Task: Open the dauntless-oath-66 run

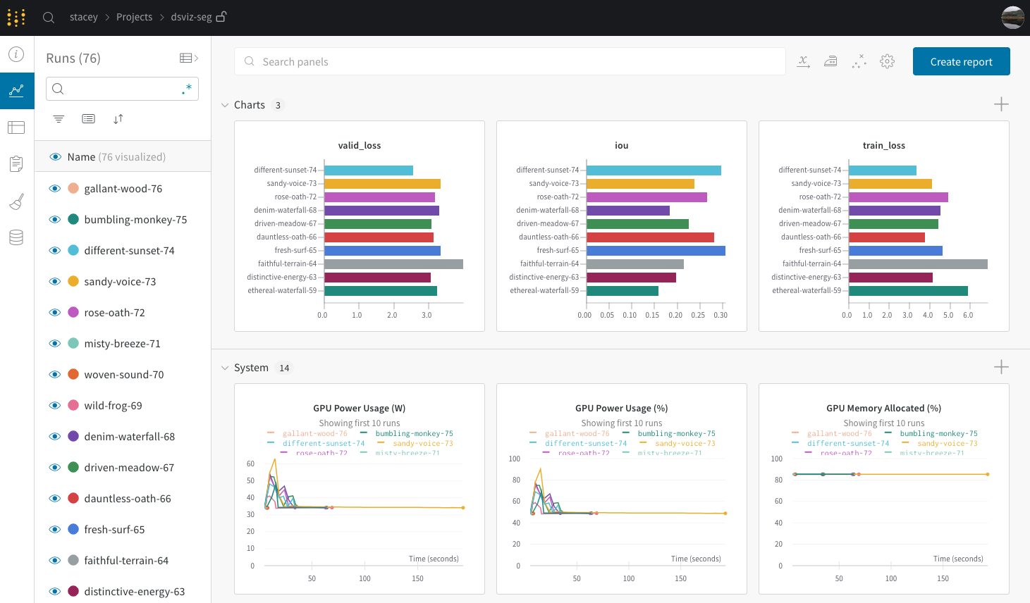Action: coord(128,499)
